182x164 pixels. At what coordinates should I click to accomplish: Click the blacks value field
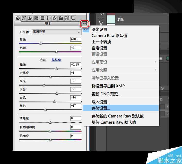tap(76, 106)
